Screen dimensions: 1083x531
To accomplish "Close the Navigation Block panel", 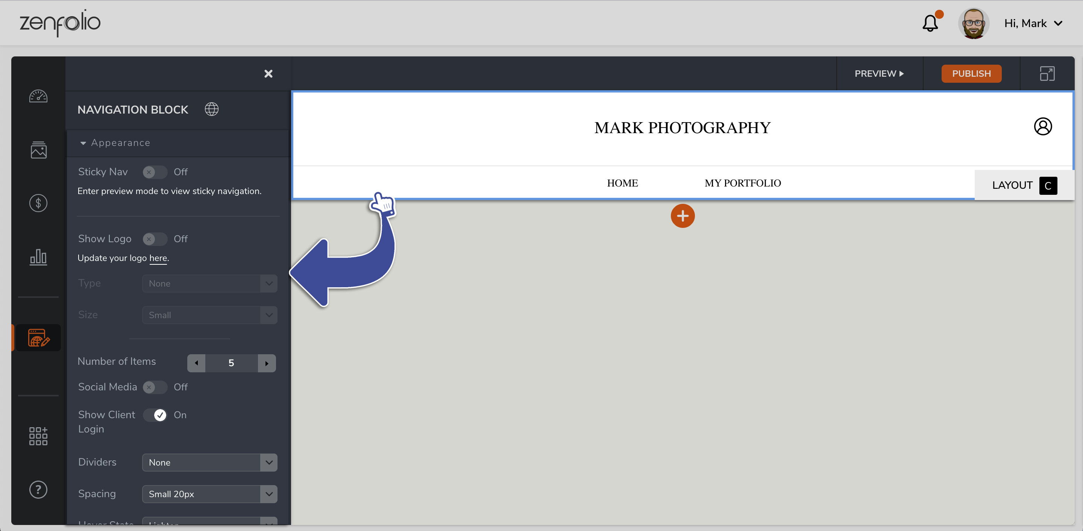I will pyautogui.click(x=268, y=74).
